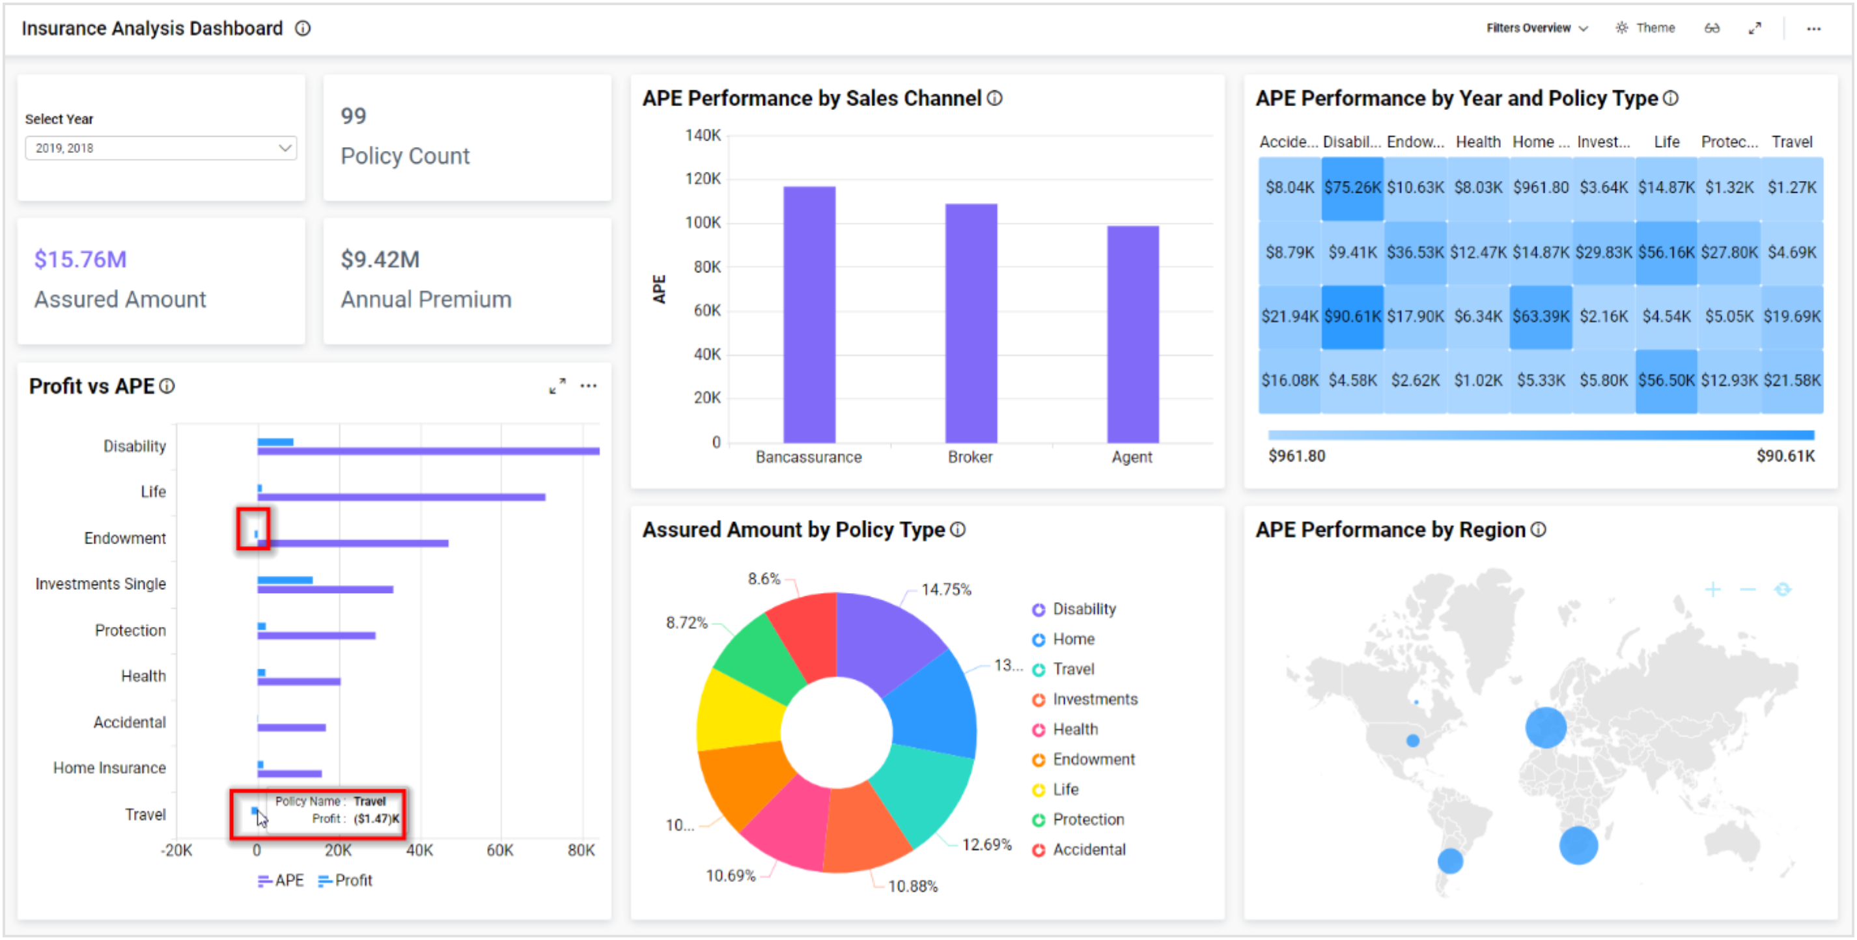
Task: Click the Bancassurance bar in sales channel chart
Action: (x=808, y=314)
